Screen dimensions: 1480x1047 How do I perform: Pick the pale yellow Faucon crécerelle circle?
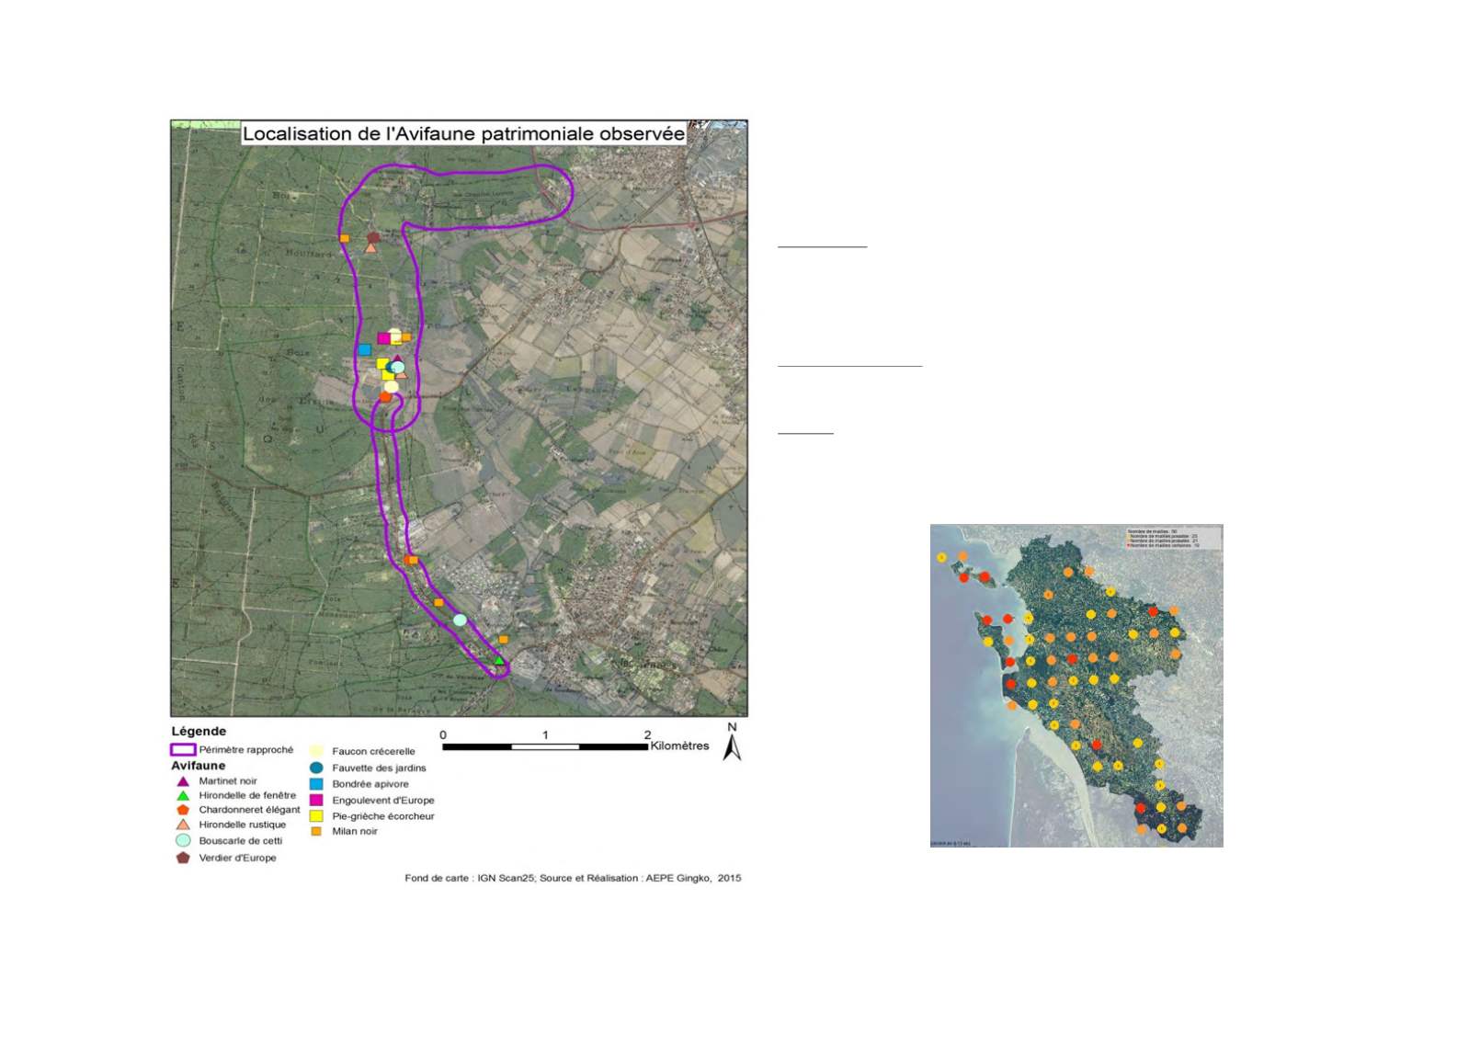pos(316,751)
